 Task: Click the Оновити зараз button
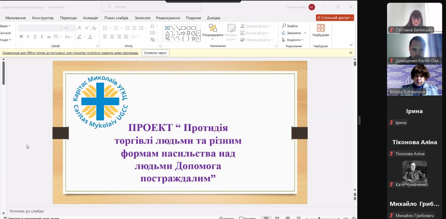[x=155, y=53]
